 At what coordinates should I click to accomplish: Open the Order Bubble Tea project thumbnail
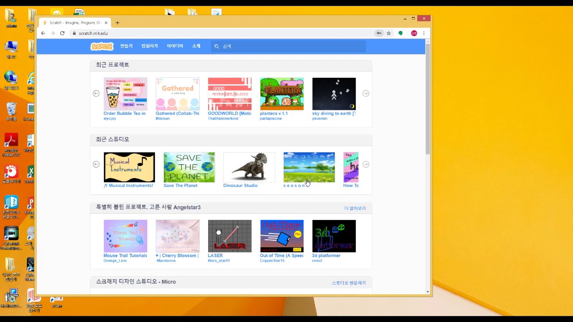coord(125,94)
